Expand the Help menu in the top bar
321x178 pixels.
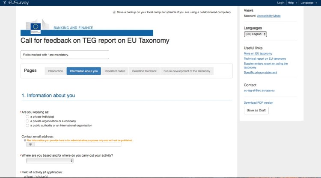pos(292,3)
